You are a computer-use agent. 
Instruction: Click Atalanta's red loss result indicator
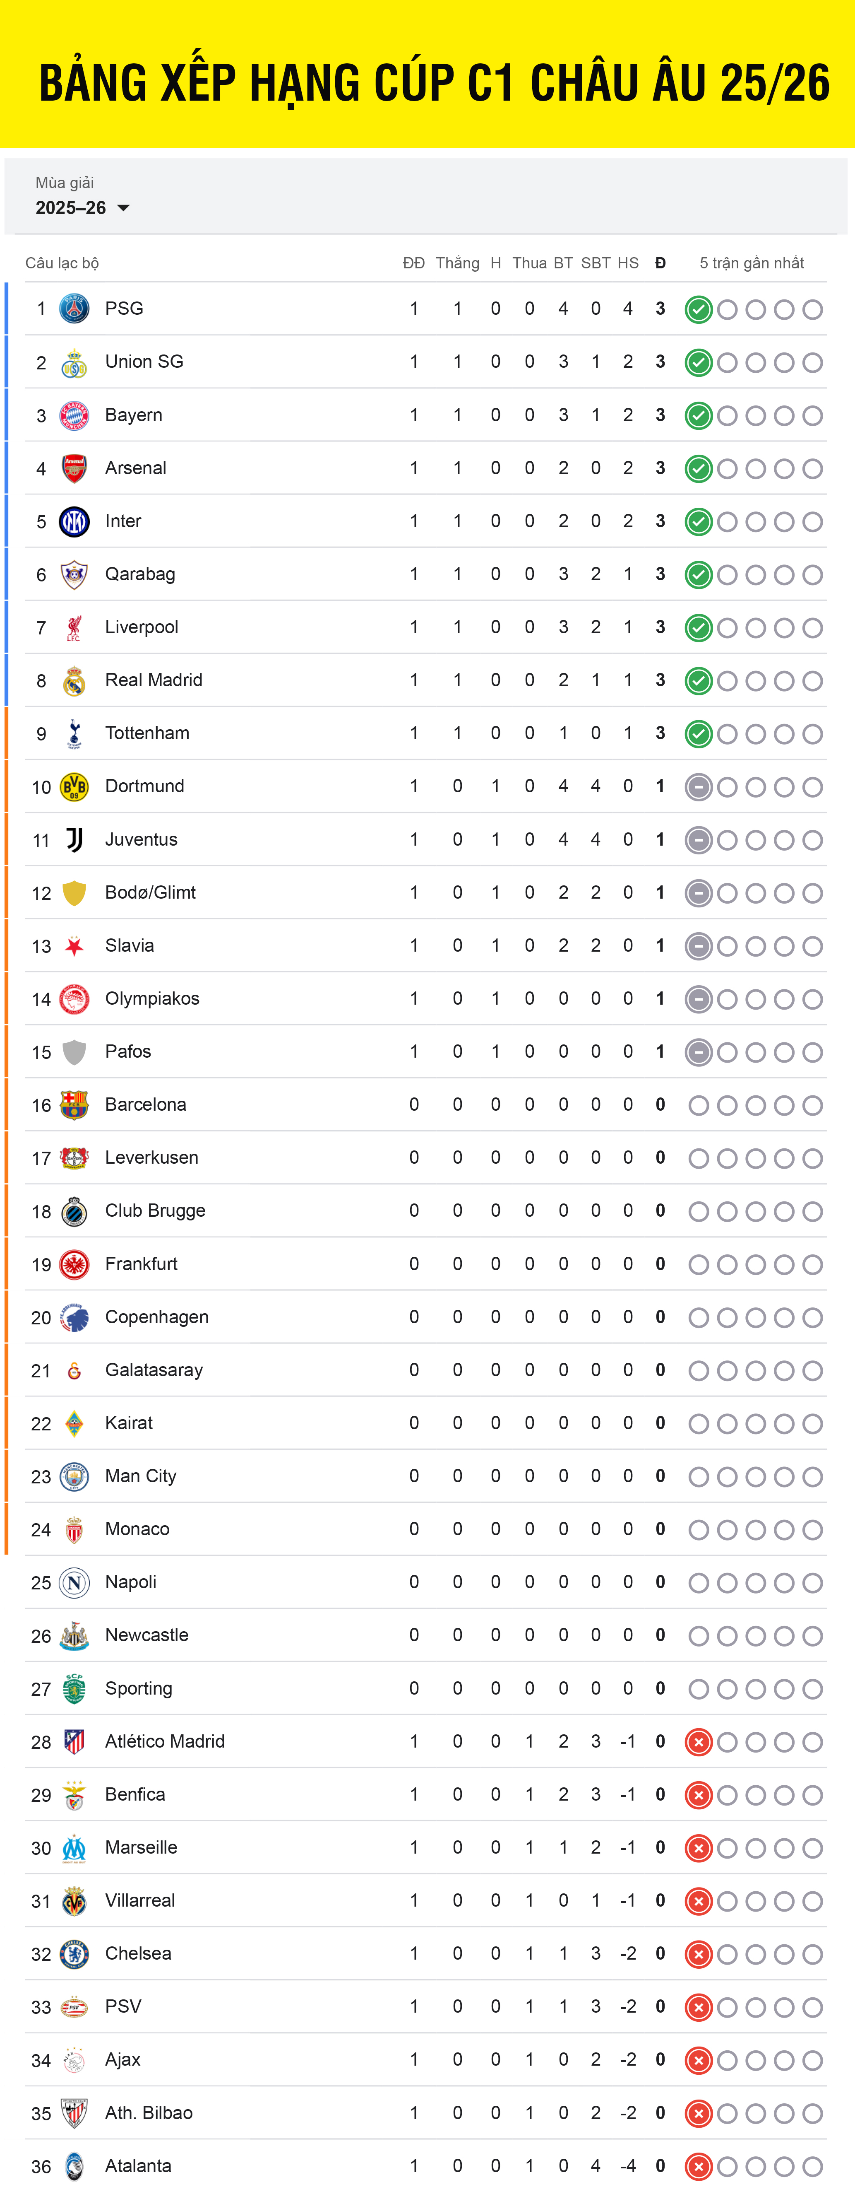(x=698, y=2167)
